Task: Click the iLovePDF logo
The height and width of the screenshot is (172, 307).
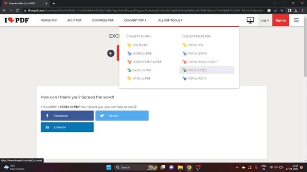Action: [x=17, y=20]
